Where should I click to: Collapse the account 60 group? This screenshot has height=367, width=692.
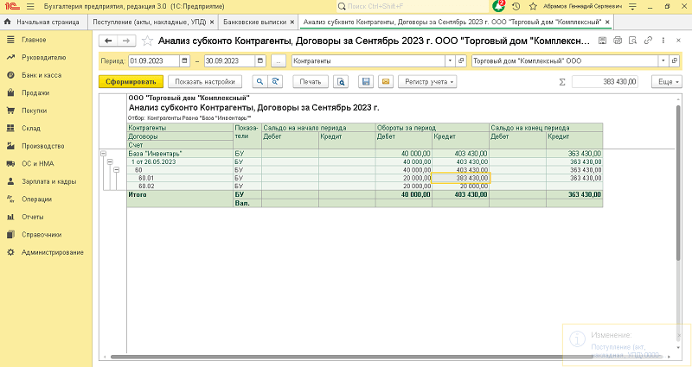coord(116,170)
